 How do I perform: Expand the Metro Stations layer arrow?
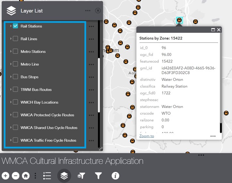pyautogui.click(x=11, y=51)
